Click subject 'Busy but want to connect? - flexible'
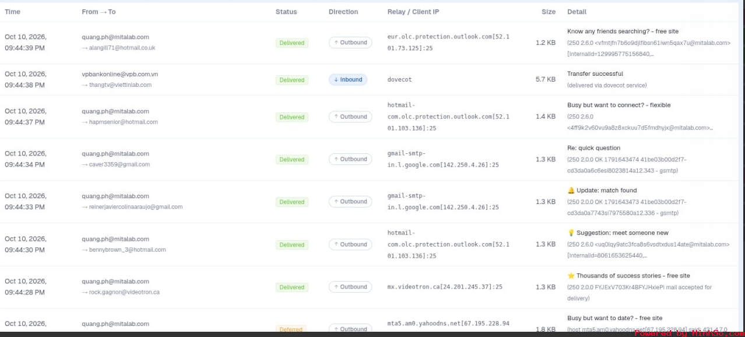 coord(619,106)
